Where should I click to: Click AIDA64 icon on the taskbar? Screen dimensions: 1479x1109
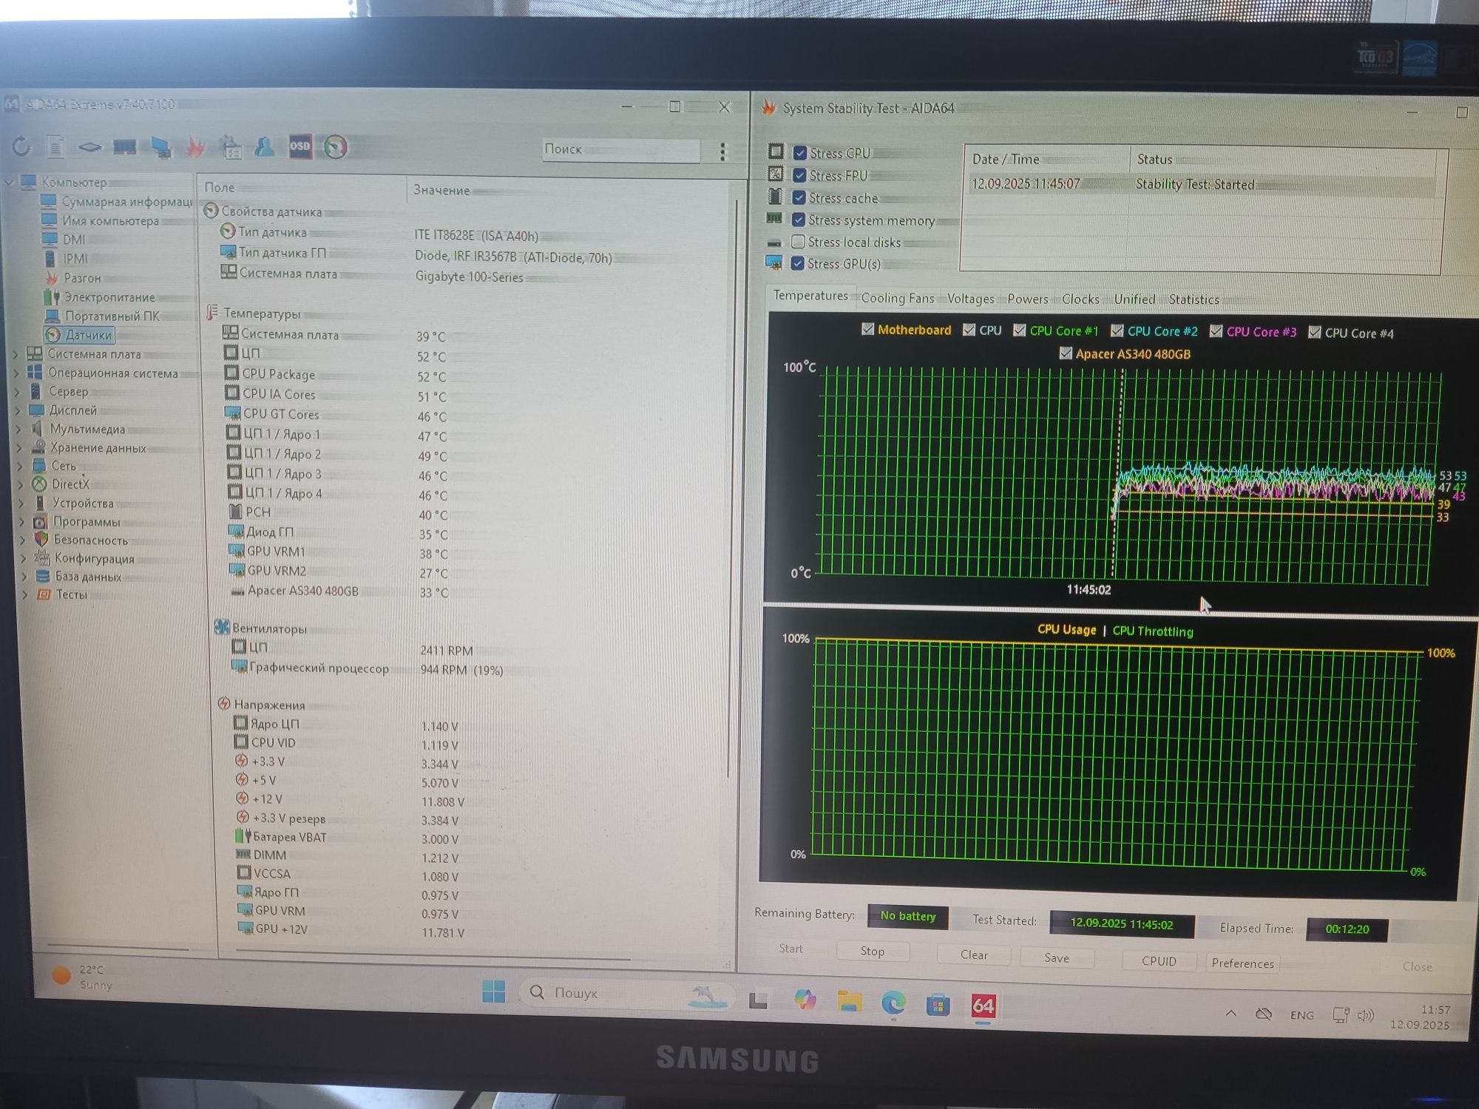(983, 1006)
